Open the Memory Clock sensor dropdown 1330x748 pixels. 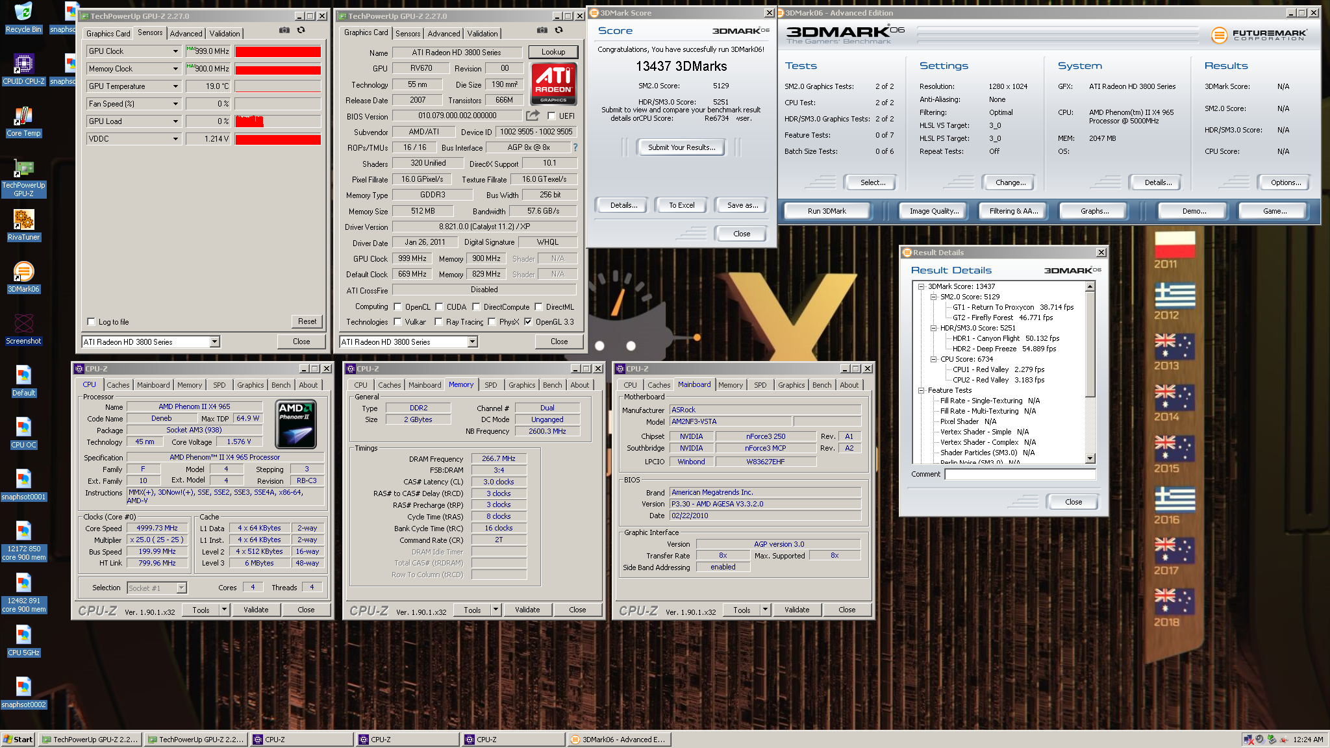(175, 69)
